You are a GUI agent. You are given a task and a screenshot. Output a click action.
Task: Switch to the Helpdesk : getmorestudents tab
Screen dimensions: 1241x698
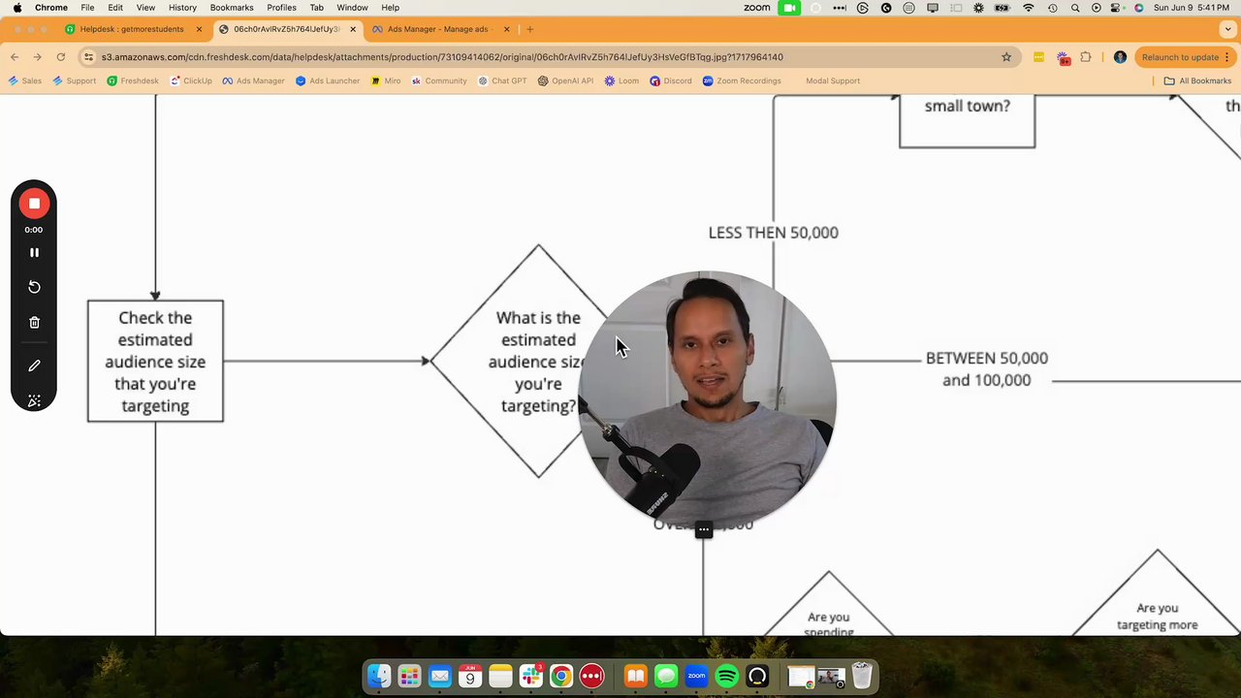pos(132,29)
